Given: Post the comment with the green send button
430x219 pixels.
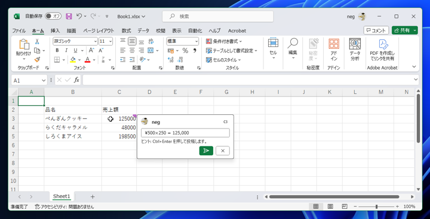Looking at the screenshot, I should click(206, 151).
